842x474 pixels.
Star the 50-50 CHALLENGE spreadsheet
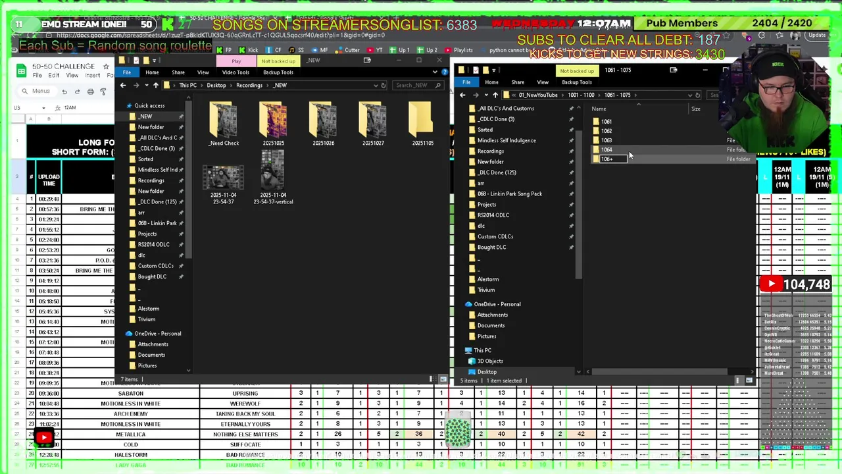[x=107, y=66]
